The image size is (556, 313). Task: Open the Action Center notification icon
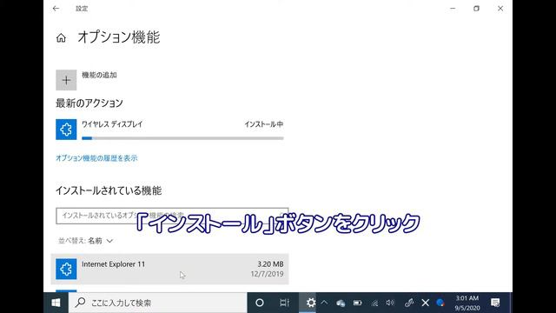click(495, 303)
